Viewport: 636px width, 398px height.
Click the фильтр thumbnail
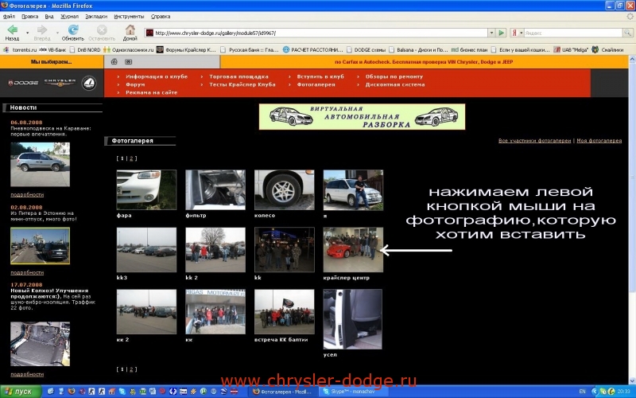click(x=215, y=189)
